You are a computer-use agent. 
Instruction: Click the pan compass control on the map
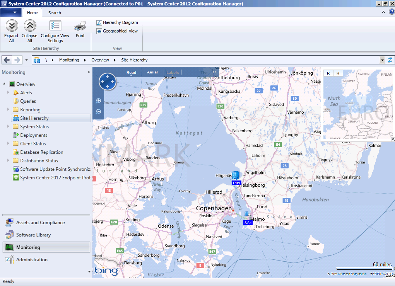tap(107, 82)
